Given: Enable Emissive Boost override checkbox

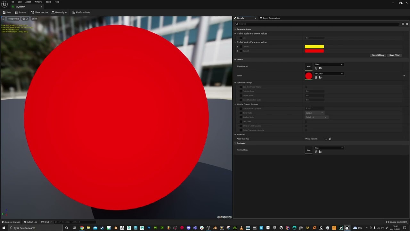Looking at the screenshot, I should pos(241,91).
